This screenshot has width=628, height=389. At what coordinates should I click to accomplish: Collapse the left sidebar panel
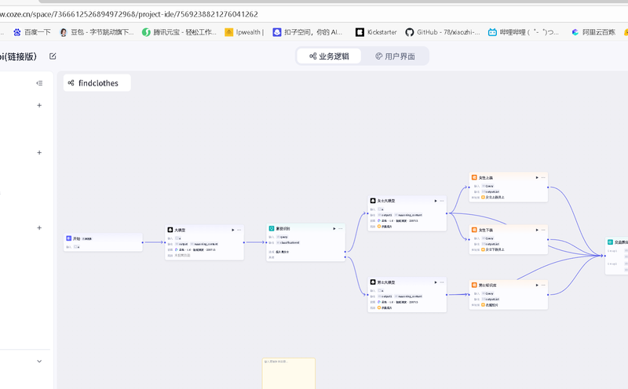(x=39, y=83)
